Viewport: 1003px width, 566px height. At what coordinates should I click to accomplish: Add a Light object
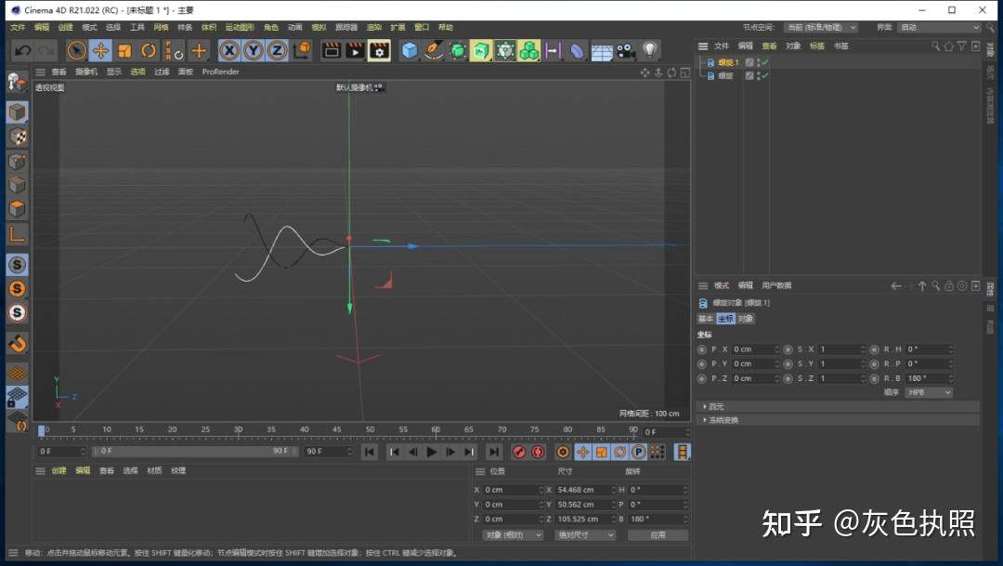coord(650,50)
